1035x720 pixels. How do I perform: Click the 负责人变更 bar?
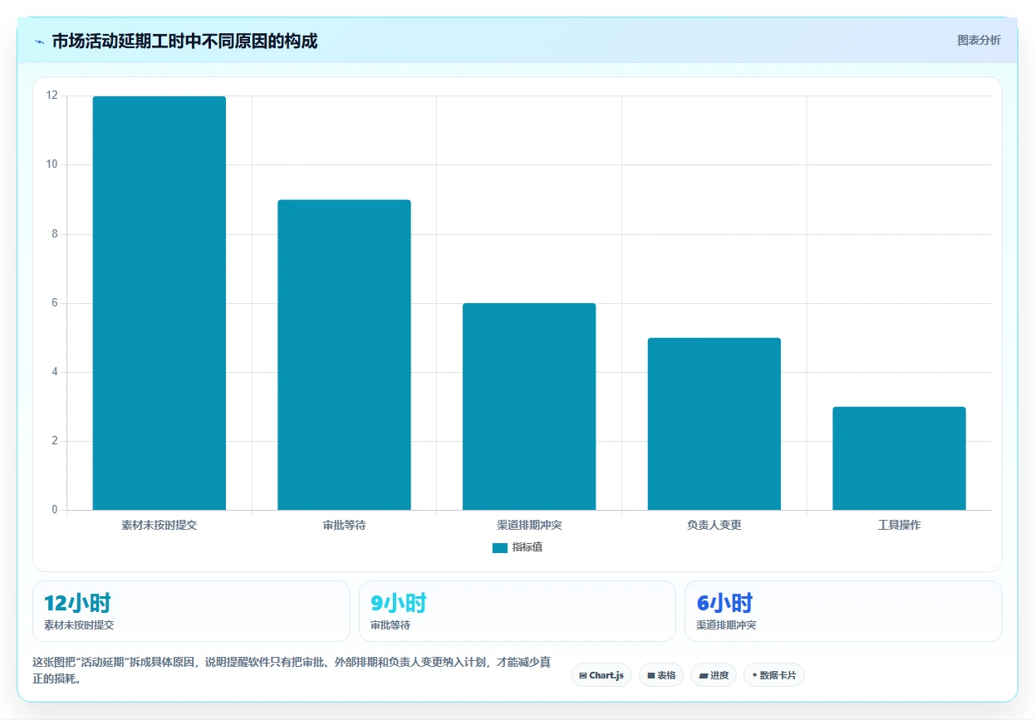[714, 424]
